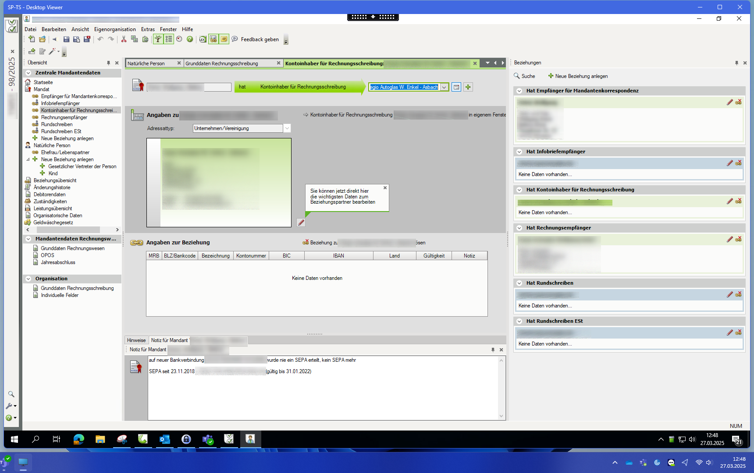Viewport: 754px width, 473px height.
Task: Toggle the relationships panel toolbar button
Action: (x=213, y=39)
